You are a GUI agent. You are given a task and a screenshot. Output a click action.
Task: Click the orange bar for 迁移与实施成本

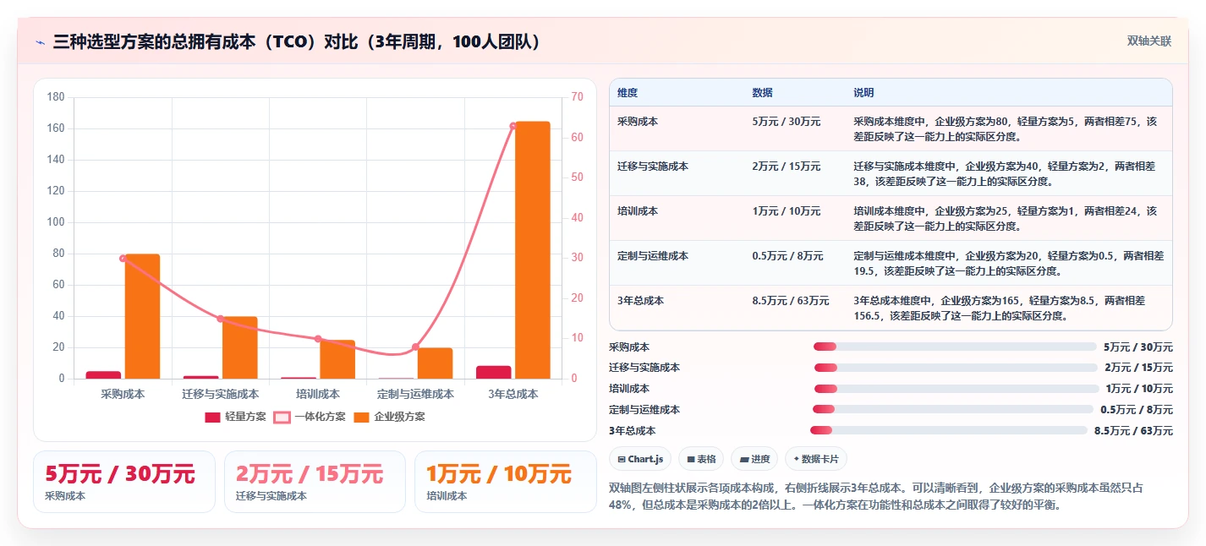pos(240,347)
